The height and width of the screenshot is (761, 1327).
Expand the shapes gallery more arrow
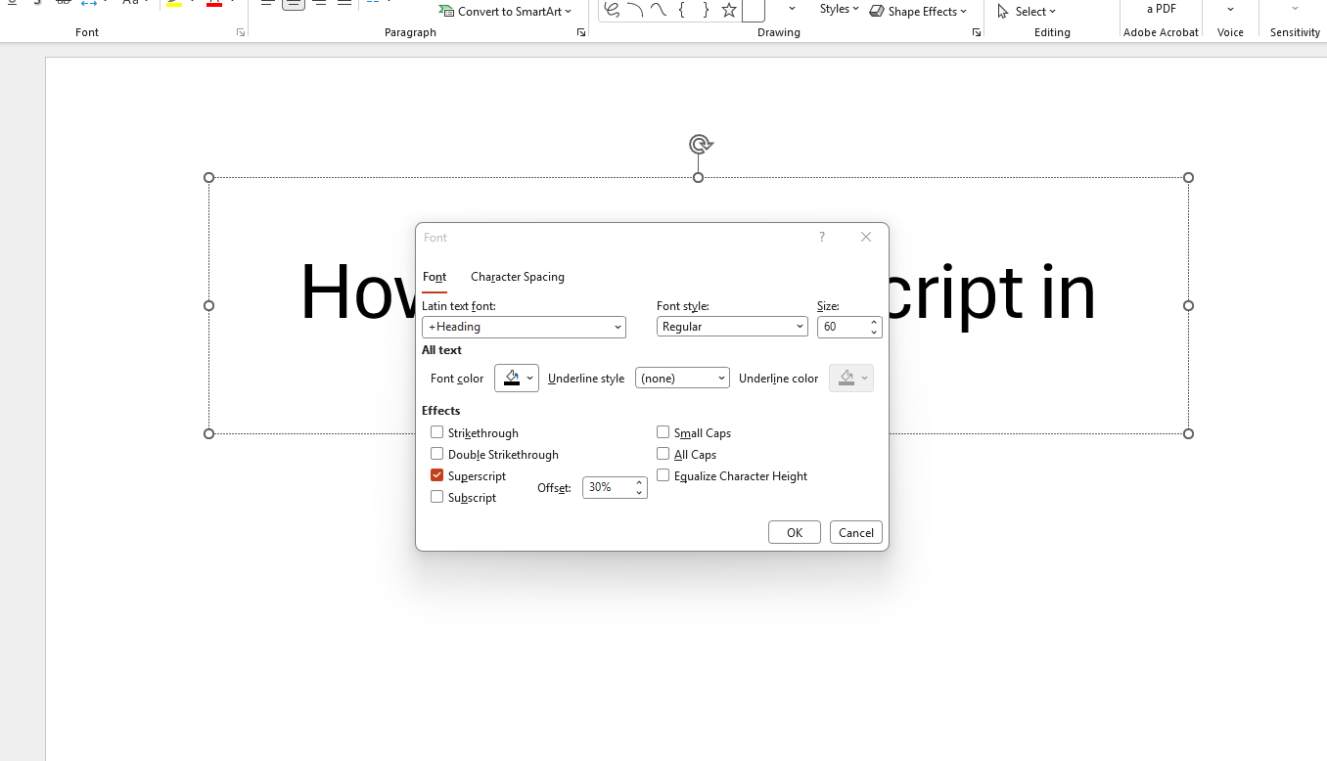[792, 10]
